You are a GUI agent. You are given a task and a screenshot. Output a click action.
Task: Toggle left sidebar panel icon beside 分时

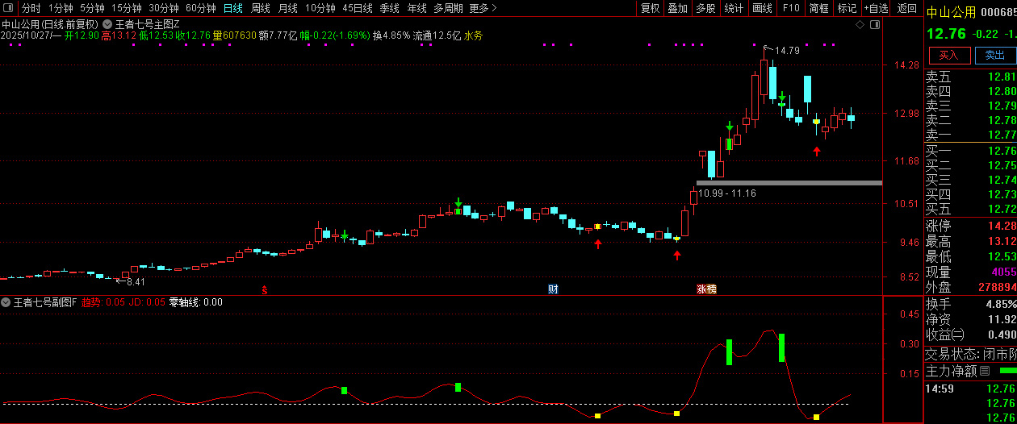[8, 8]
